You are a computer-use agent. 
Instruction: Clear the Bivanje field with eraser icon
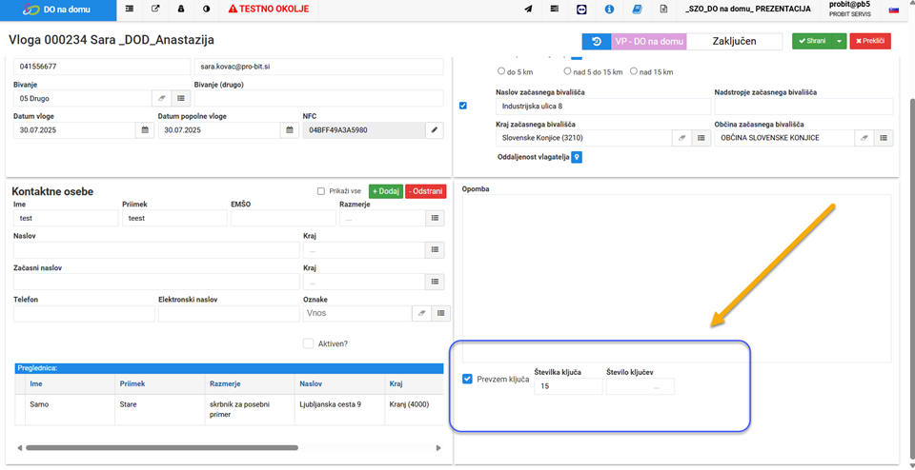(161, 99)
